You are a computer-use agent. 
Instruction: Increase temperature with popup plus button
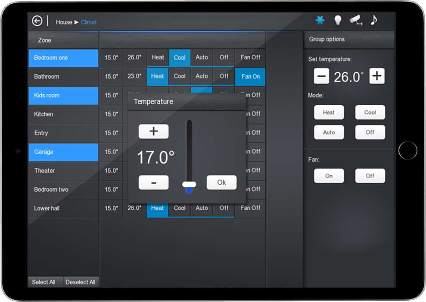[153, 132]
